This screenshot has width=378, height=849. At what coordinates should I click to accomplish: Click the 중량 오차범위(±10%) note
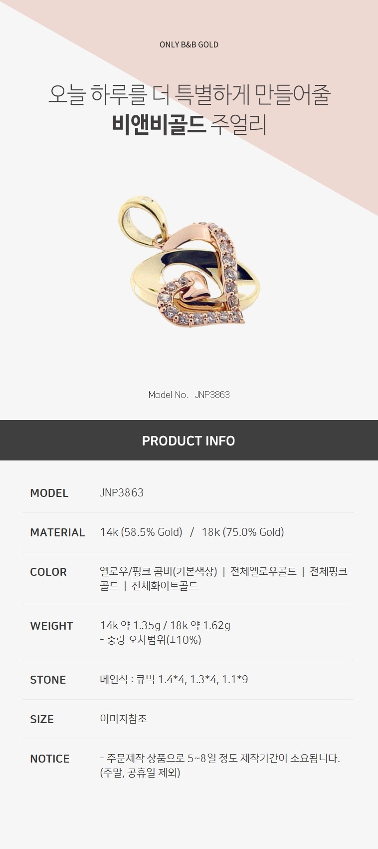coord(151,640)
